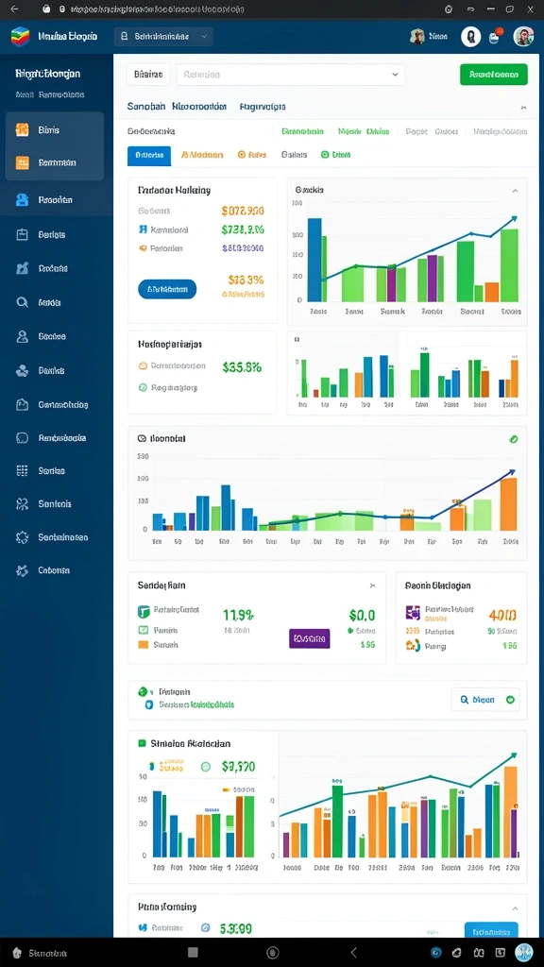The image size is (544, 967).
Task: Click the colorful cube app logo
Action: [x=21, y=37]
